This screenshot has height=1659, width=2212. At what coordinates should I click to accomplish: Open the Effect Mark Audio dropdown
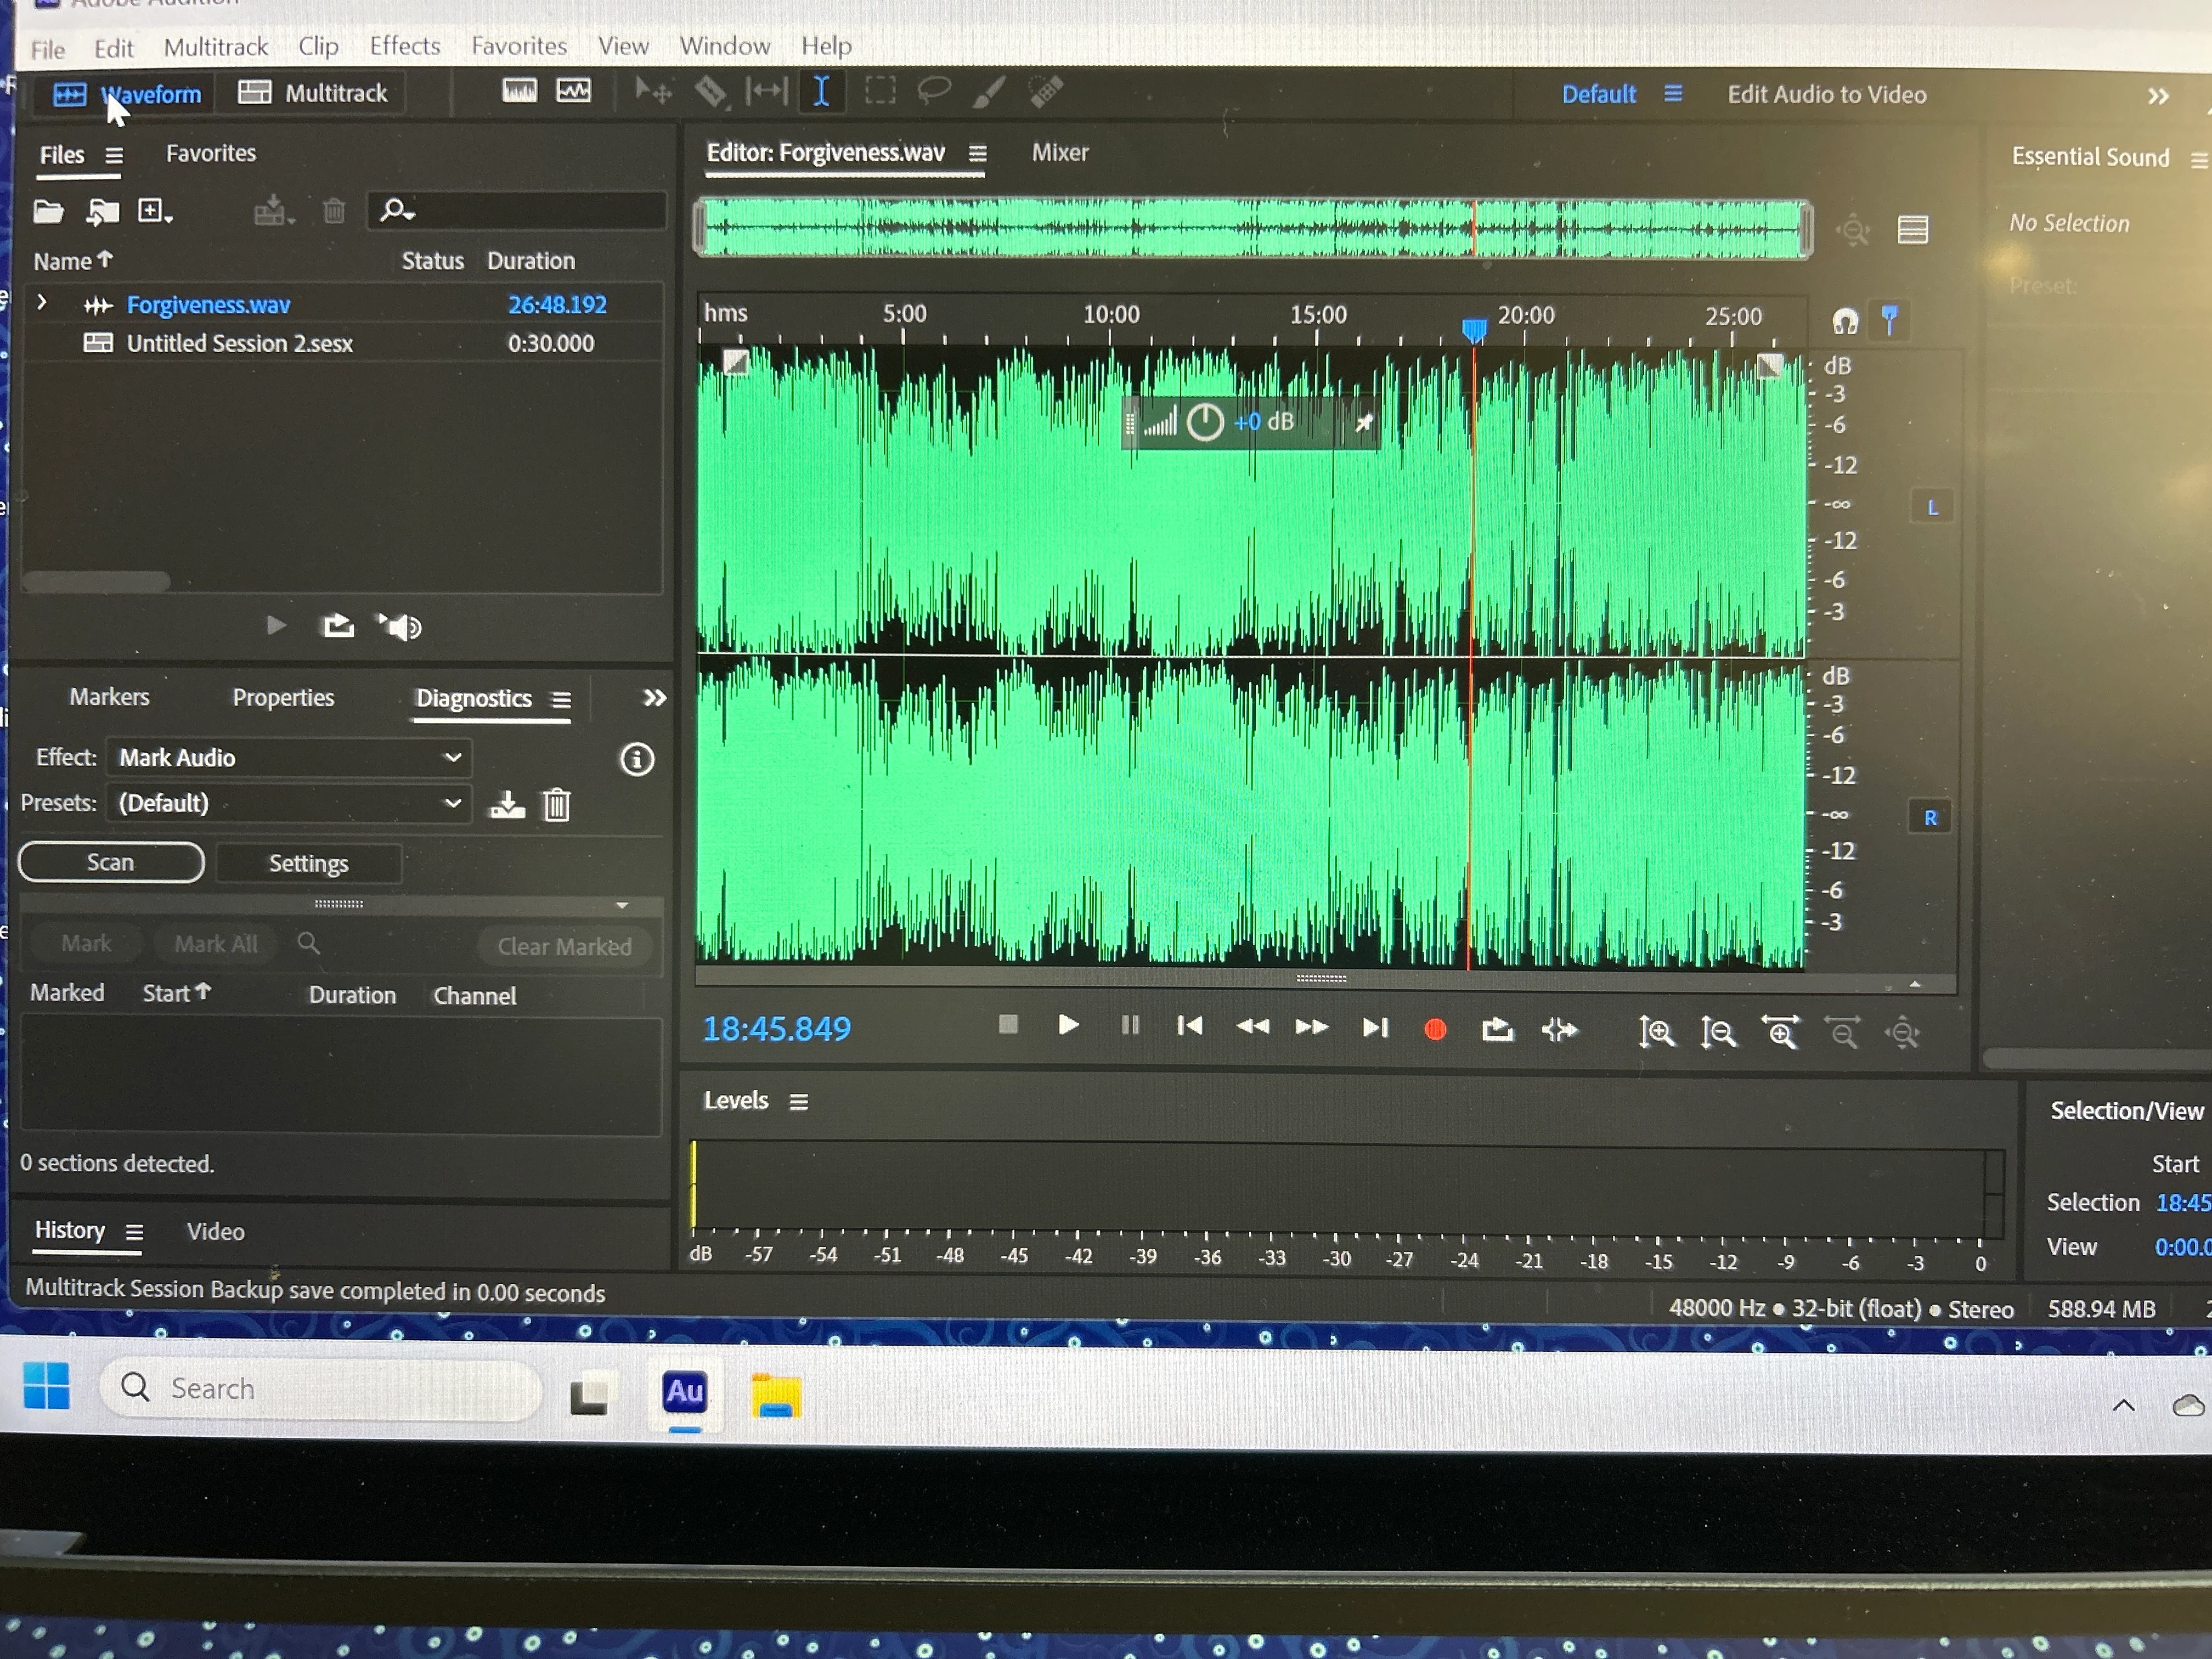[x=289, y=758]
